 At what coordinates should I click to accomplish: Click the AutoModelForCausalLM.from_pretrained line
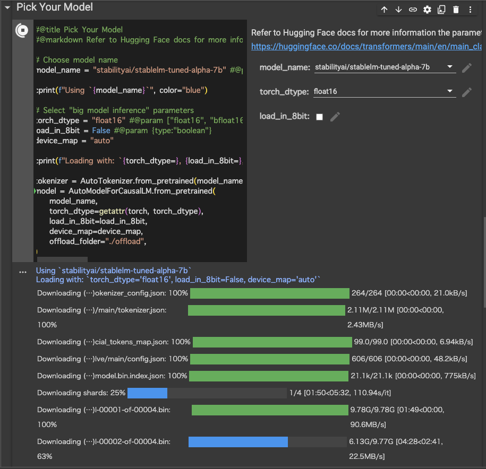tap(126, 191)
